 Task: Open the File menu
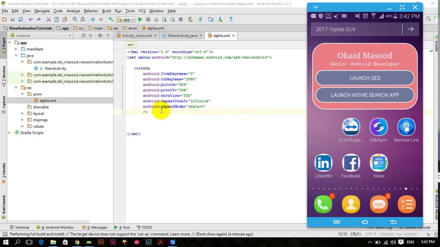point(5,11)
